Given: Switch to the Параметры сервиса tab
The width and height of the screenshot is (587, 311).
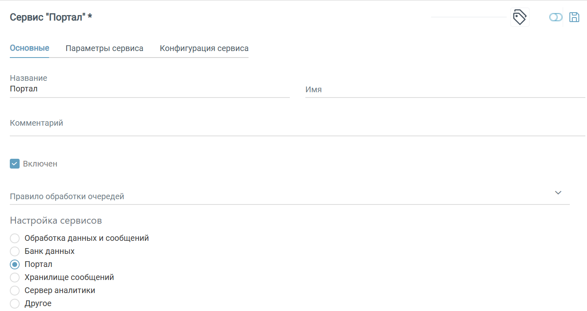Looking at the screenshot, I should pos(104,48).
